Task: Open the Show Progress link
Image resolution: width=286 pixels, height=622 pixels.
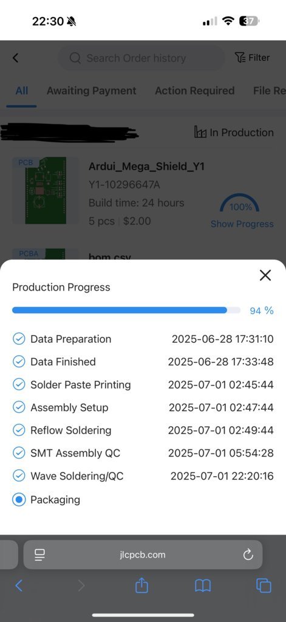Action: pos(242,224)
